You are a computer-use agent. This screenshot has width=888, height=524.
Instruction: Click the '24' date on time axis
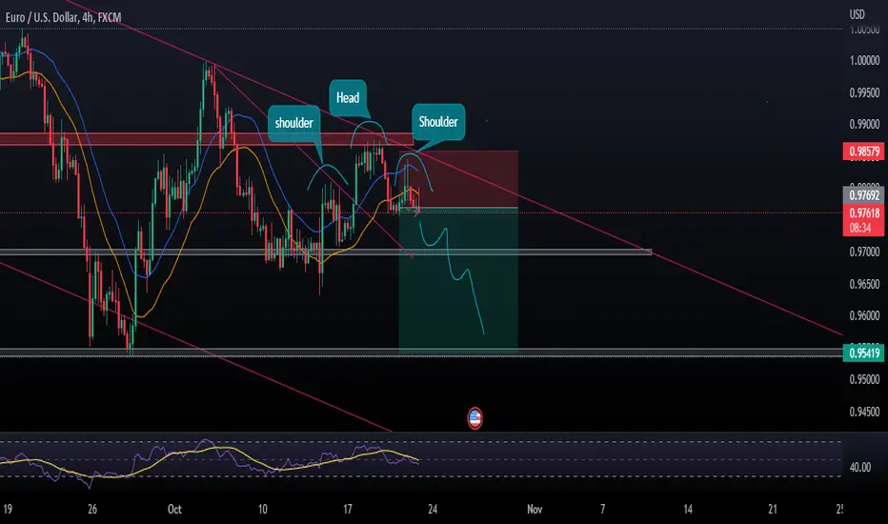433,509
